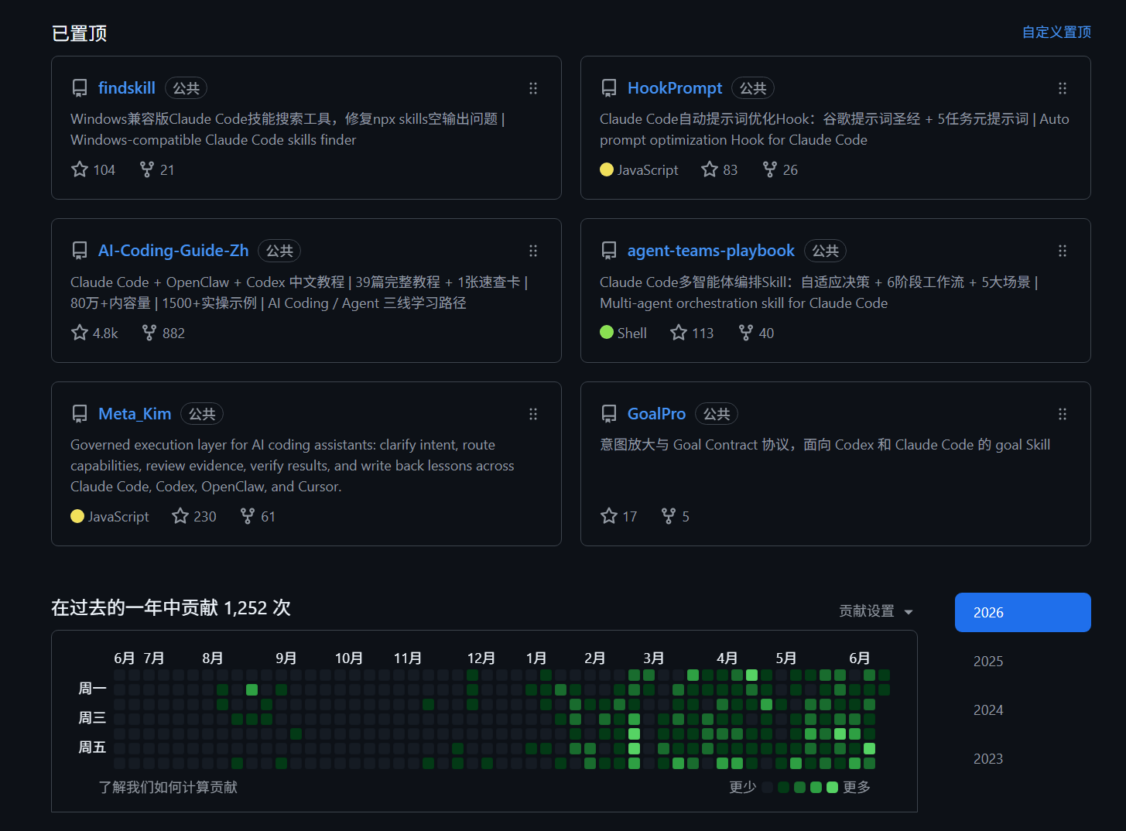Click the drag handle on agent-teams-playbook card
Viewport: 1126px width, 831px height.
[x=1063, y=251]
